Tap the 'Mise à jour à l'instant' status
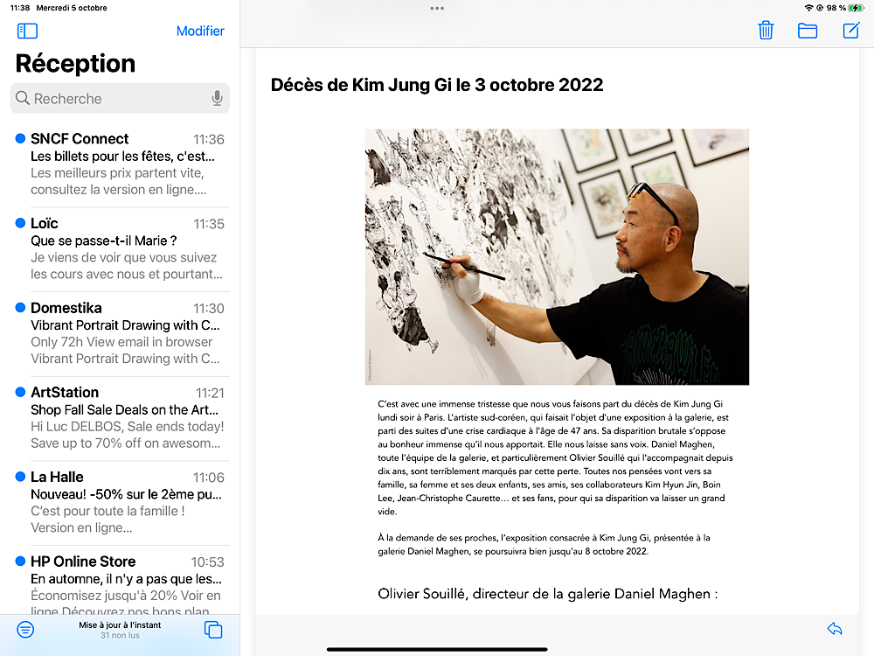 [120, 625]
